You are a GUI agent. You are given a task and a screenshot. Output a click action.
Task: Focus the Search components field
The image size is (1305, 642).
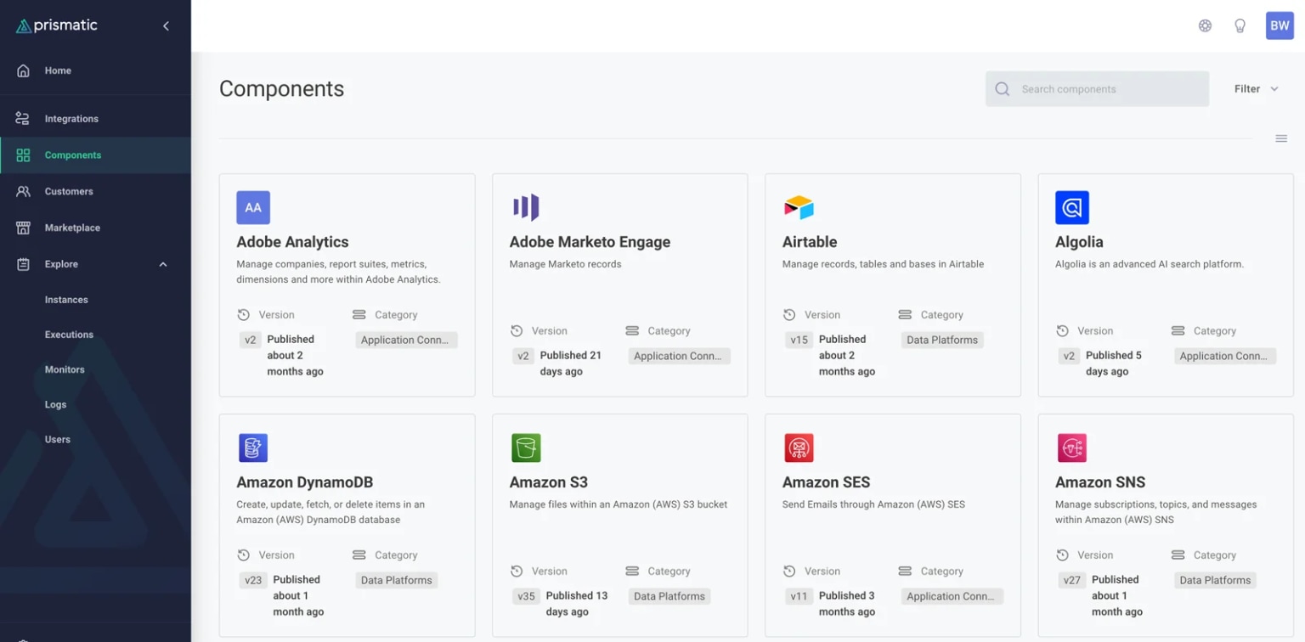point(1097,89)
